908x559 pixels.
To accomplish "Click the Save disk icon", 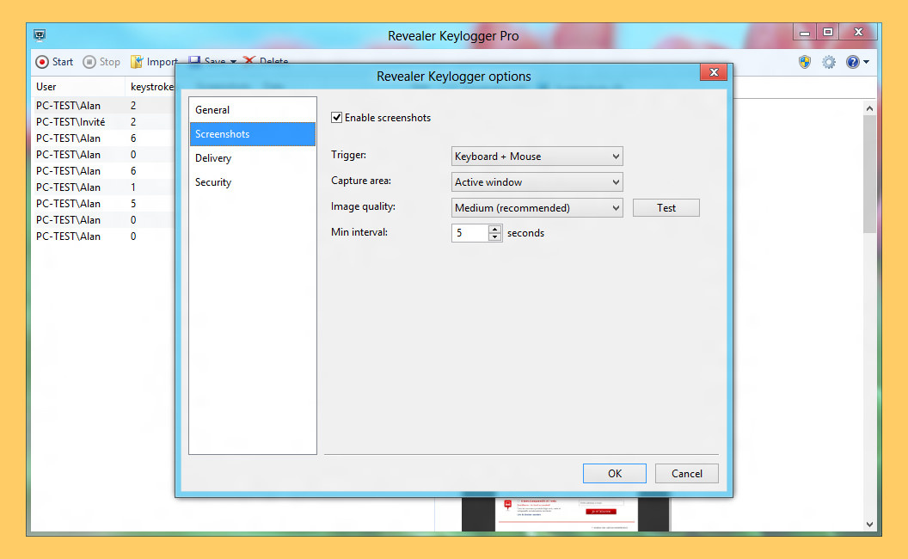I will (x=194, y=61).
